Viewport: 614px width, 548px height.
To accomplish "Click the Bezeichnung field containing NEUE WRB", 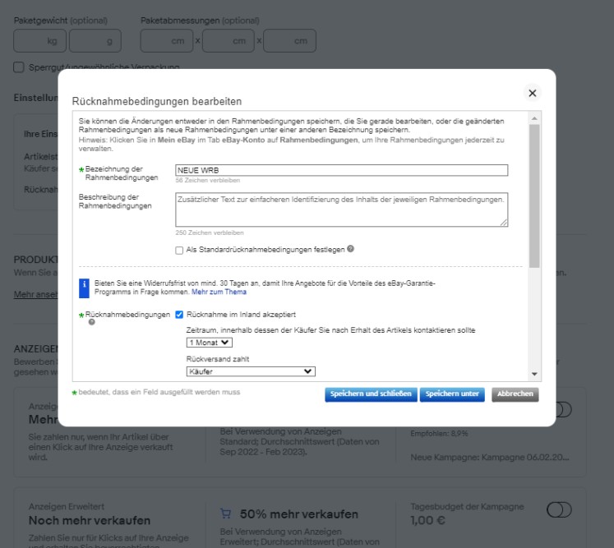I will [341, 170].
